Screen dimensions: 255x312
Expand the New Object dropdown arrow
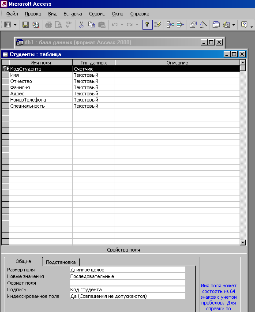click(x=234, y=25)
